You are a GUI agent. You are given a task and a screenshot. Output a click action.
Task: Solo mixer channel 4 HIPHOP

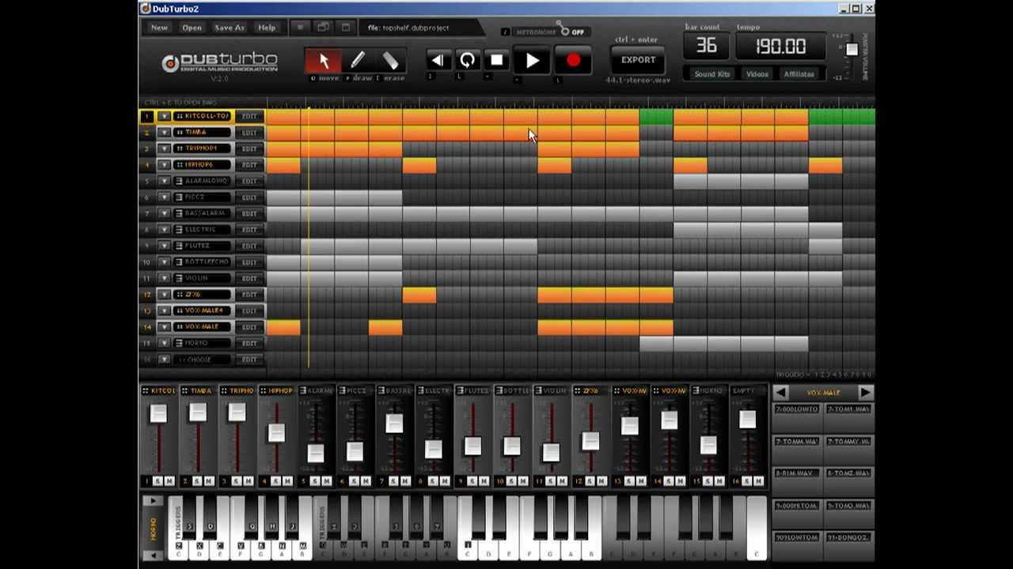(275, 481)
